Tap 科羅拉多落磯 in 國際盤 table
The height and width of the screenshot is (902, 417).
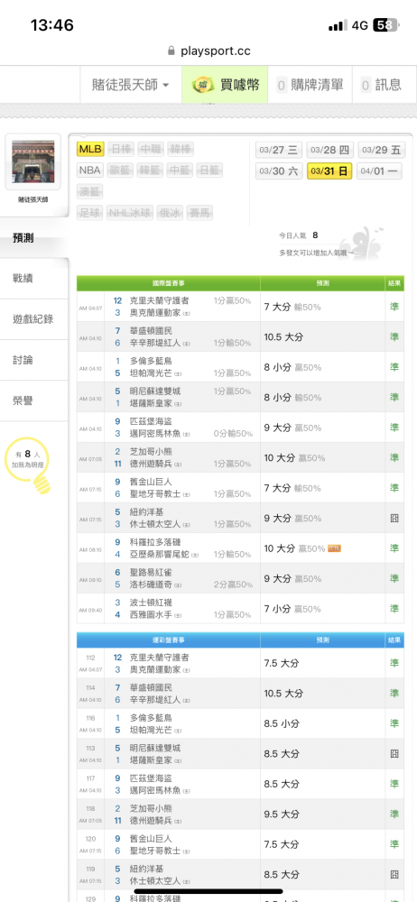tap(155, 542)
